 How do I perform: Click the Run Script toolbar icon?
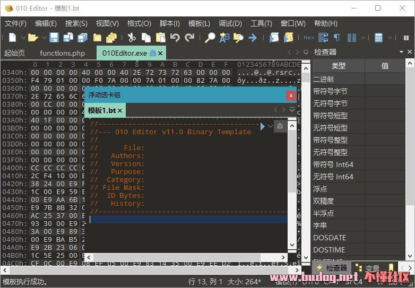pos(274,38)
